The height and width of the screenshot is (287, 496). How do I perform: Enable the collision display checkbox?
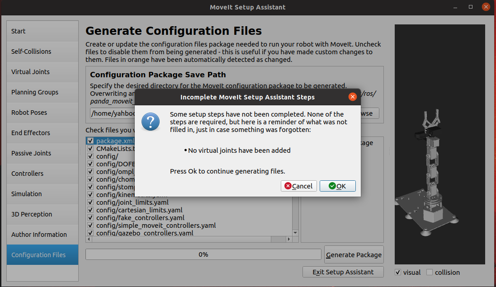tap(429, 272)
